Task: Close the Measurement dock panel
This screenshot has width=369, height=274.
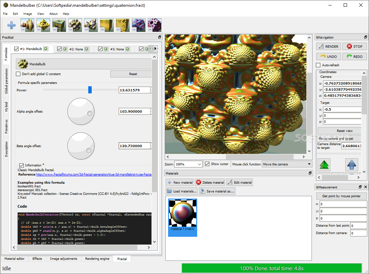Action: click(366, 187)
